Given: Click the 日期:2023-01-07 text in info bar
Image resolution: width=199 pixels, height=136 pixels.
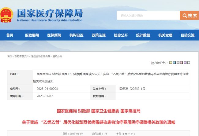Looking at the screenshot, I should coord(73,134).
